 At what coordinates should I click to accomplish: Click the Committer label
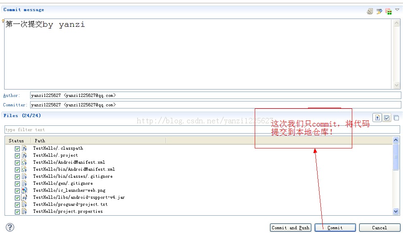click(15, 105)
